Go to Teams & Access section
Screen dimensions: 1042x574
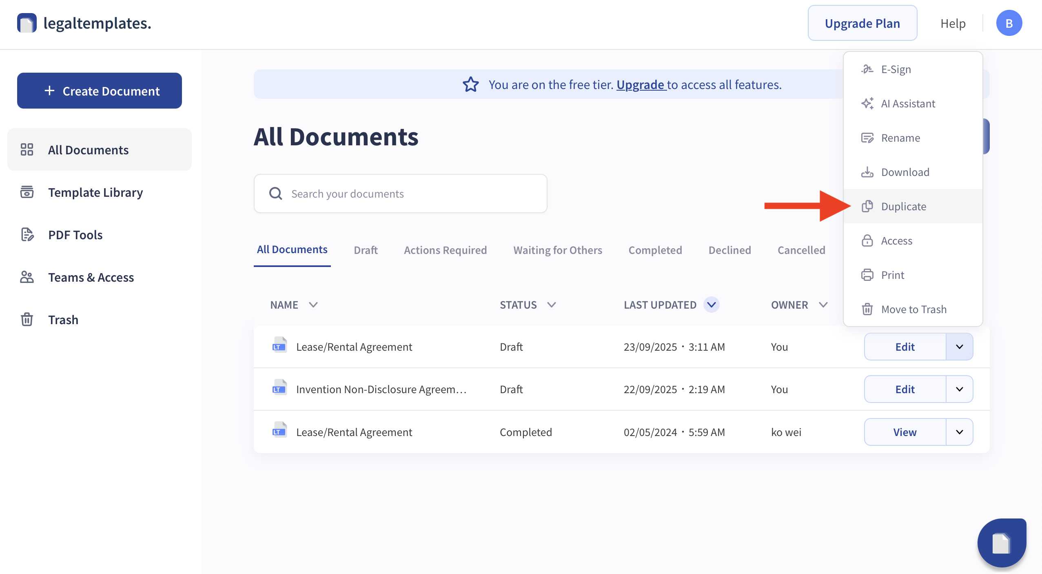click(x=91, y=277)
